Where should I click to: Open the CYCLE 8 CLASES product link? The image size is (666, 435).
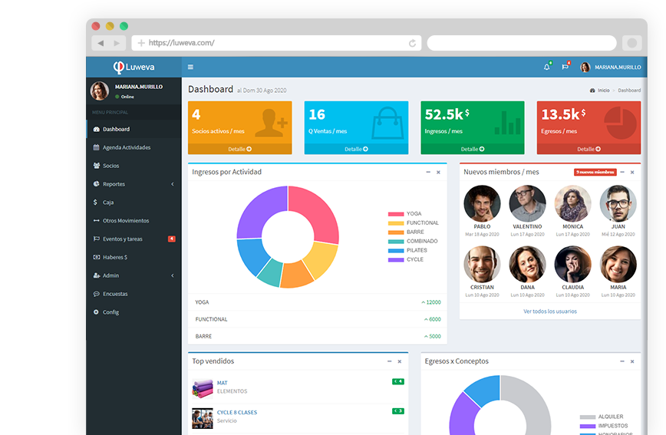[x=237, y=413]
